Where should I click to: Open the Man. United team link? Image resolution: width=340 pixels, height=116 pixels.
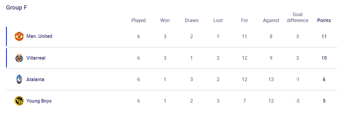coord(39,36)
